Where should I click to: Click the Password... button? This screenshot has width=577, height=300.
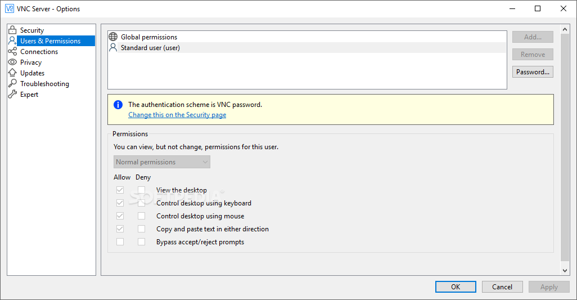[x=533, y=72]
